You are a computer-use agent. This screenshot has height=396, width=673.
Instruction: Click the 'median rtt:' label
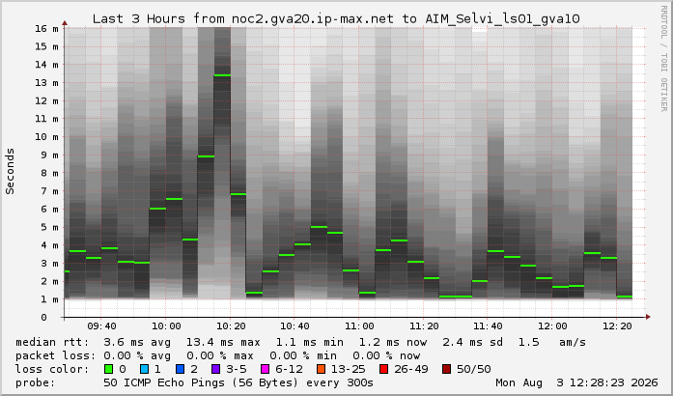point(53,342)
